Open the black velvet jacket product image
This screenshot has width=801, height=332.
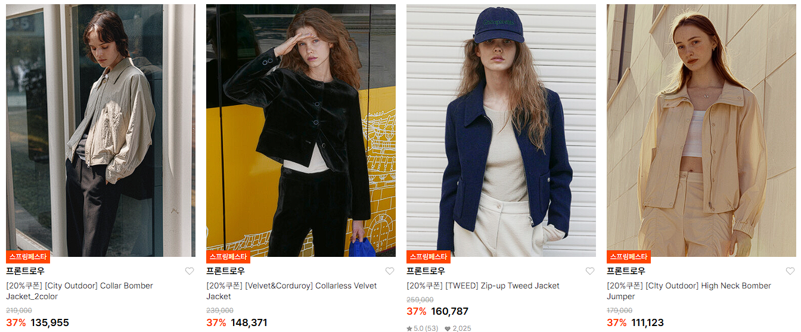point(301,131)
